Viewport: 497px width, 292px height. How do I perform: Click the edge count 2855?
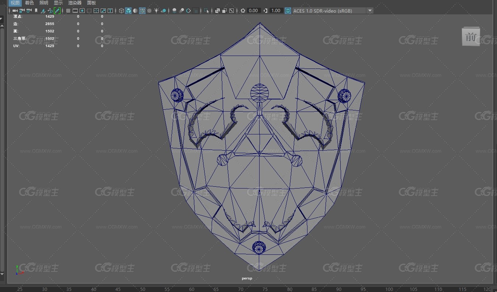click(50, 24)
